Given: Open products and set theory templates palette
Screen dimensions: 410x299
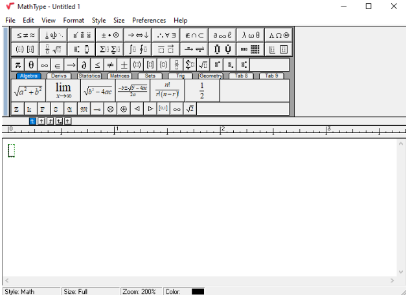Looking at the screenshot, I should tap(222, 49).
